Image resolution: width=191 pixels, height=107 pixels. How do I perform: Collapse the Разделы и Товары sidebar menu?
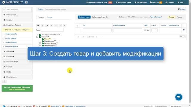pos(17,25)
